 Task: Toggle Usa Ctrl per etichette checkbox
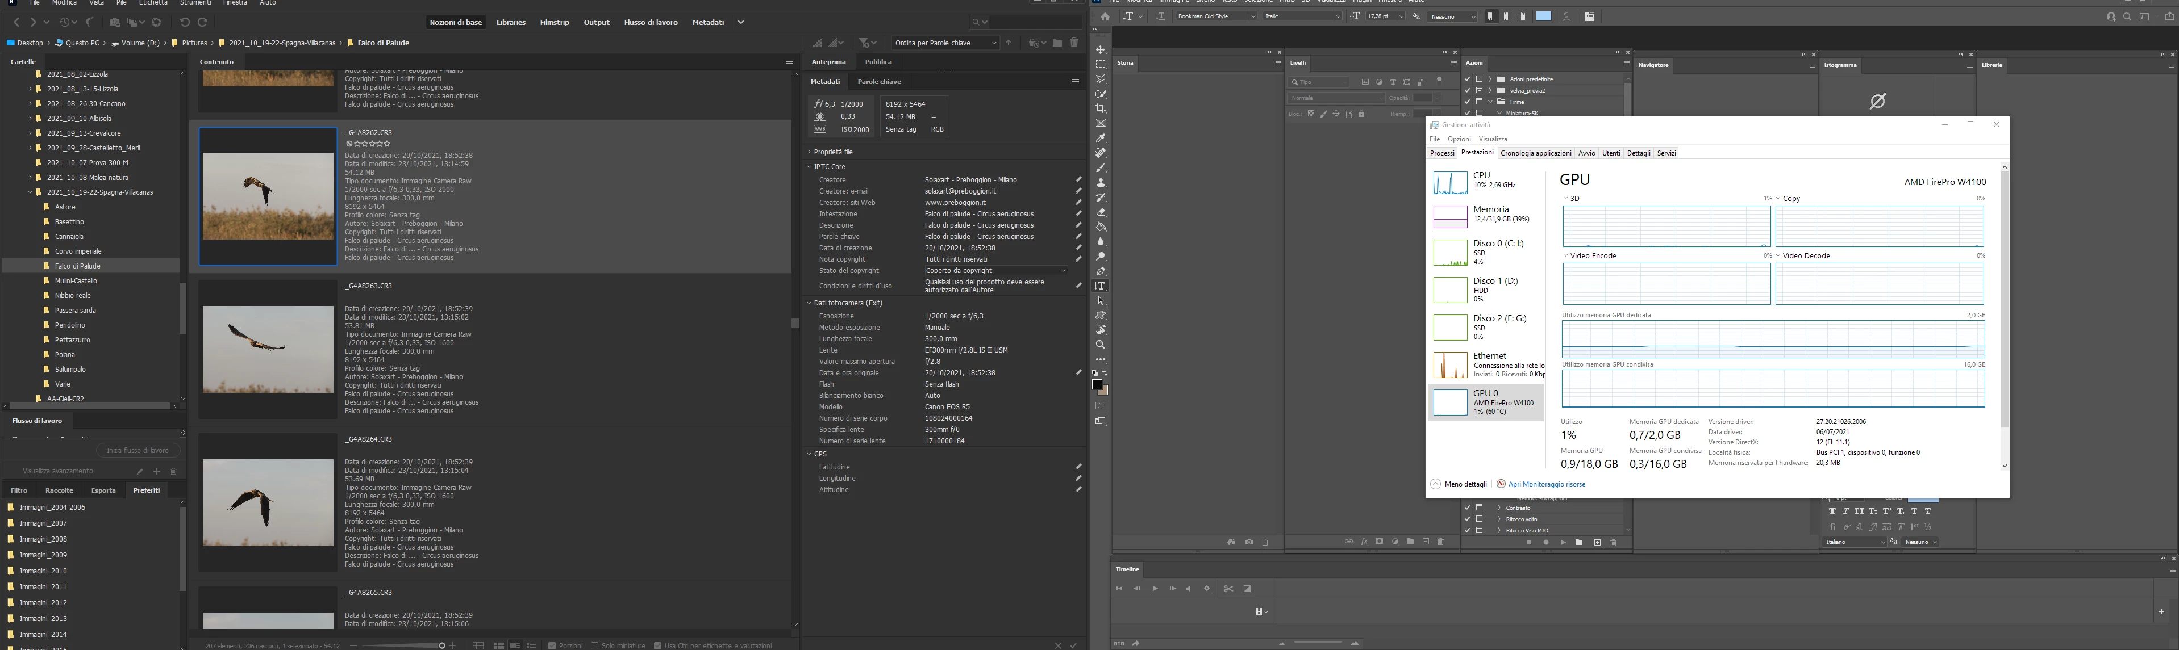[x=657, y=645]
